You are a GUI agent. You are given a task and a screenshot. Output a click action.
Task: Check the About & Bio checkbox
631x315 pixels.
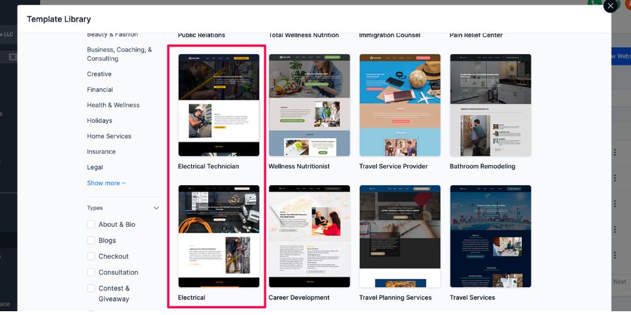click(91, 224)
